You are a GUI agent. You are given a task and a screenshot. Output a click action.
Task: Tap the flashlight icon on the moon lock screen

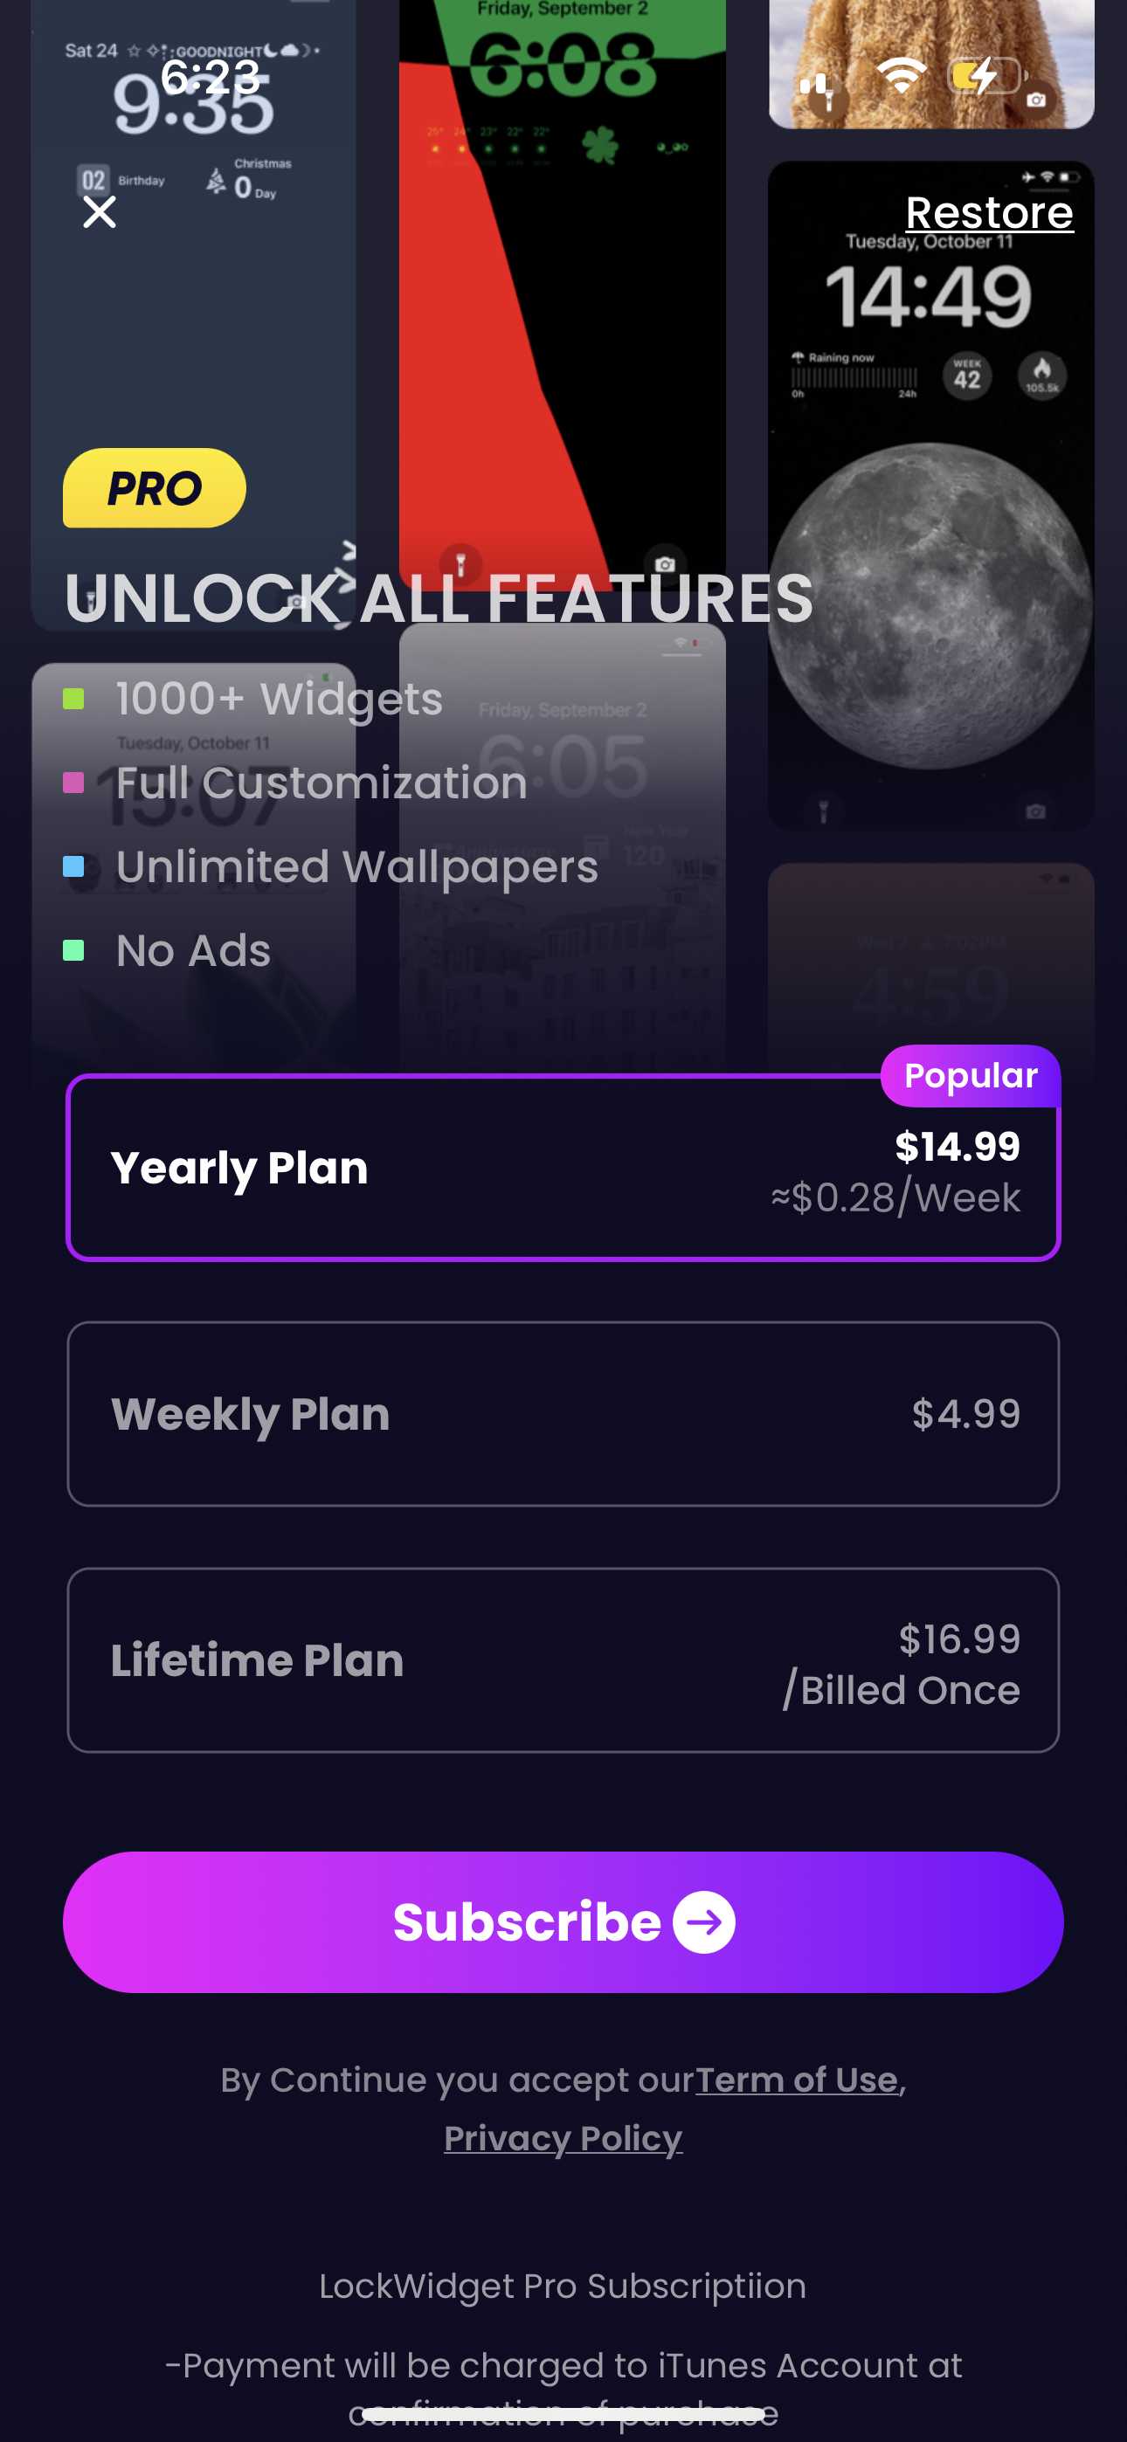pyautogui.click(x=826, y=811)
